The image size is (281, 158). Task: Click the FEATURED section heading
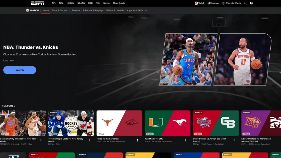[x=9, y=106]
